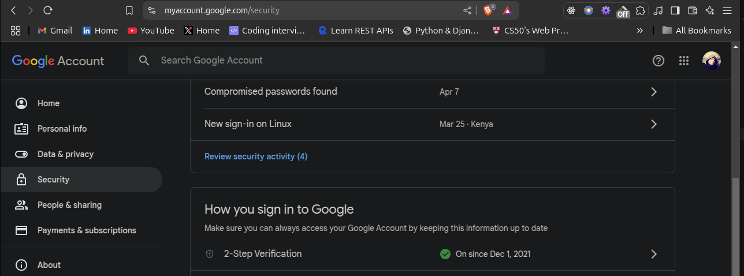This screenshot has width=744, height=276.
Task: Expand chevron for 2-Step Verification row
Action: pyautogui.click(x=654, y=254)
